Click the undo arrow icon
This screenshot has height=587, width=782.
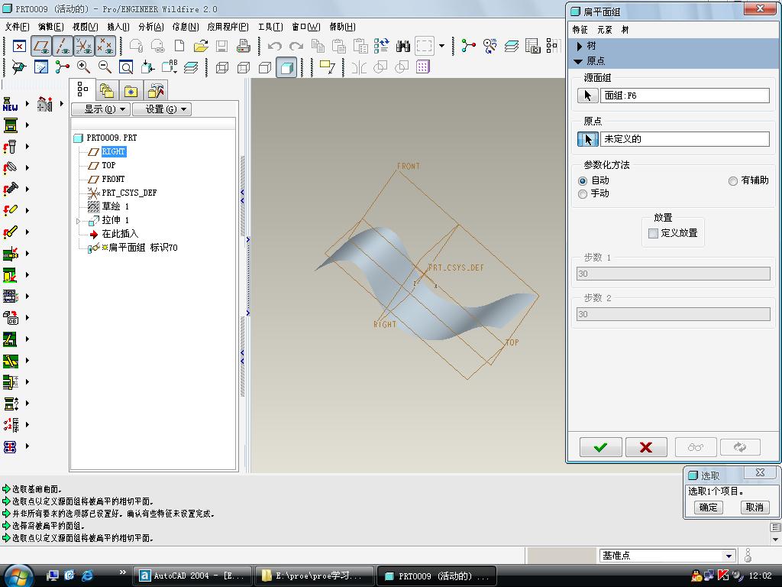[274, 47]
